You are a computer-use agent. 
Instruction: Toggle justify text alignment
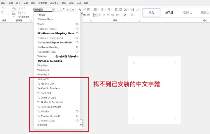108,15
